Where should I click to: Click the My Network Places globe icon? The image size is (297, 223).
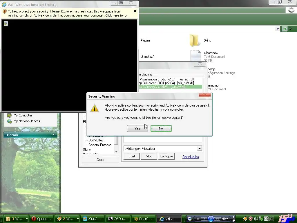pyautogui.click(x=10, y=121)
